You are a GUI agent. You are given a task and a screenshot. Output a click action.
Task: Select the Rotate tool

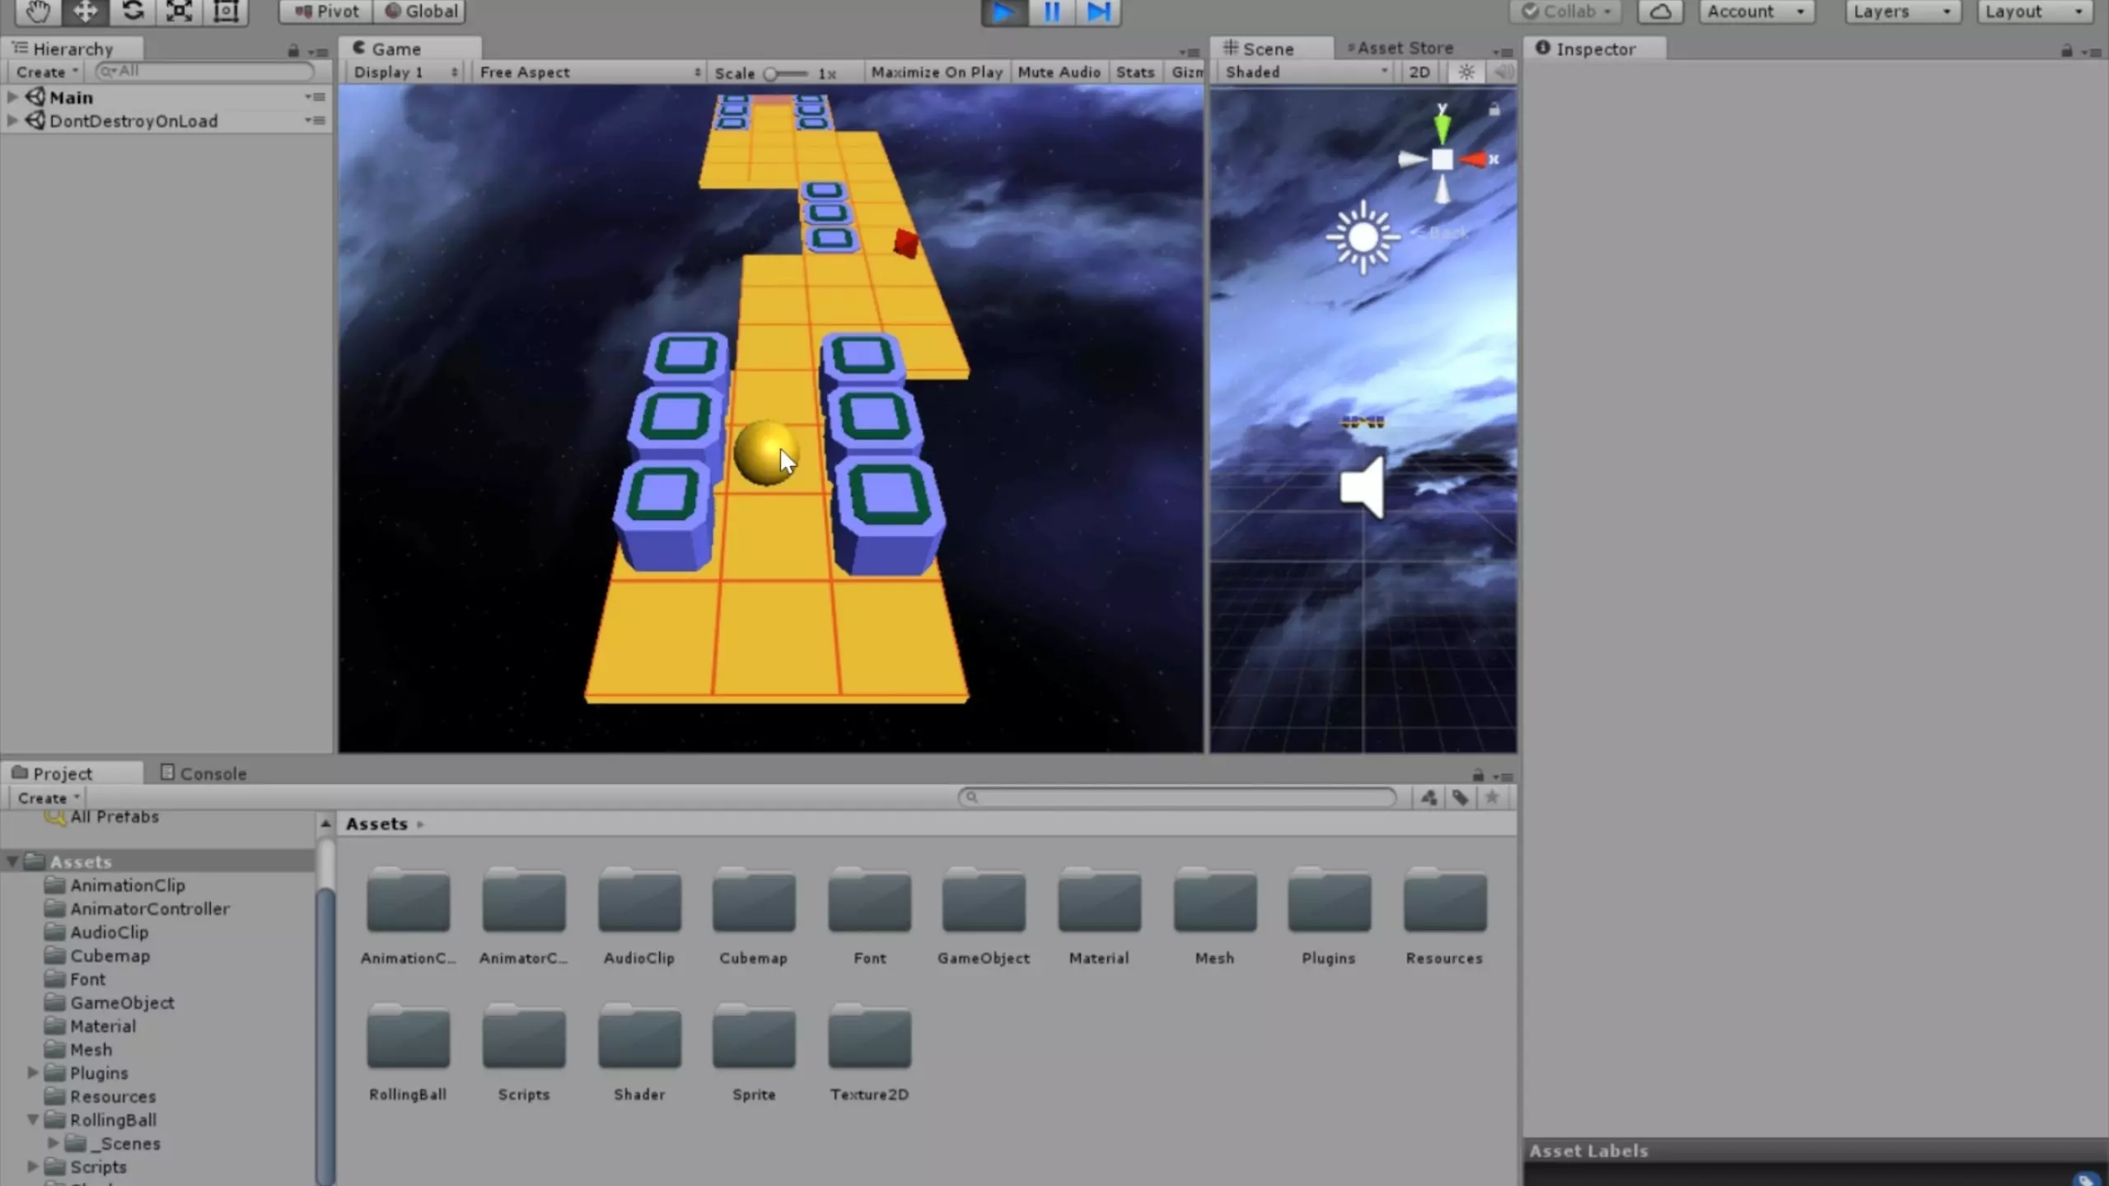coord(133,12)
